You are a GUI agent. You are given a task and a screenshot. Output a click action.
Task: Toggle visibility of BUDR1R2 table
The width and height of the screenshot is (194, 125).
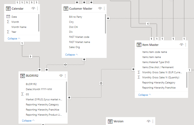[61, 76]
